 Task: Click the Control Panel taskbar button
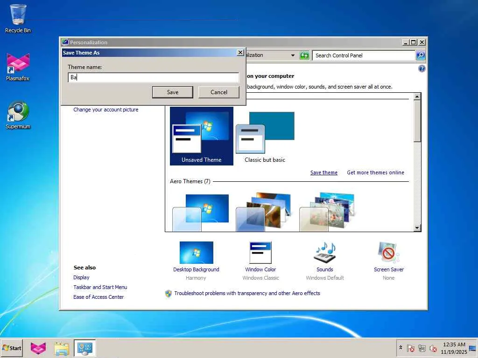[84, 348]
